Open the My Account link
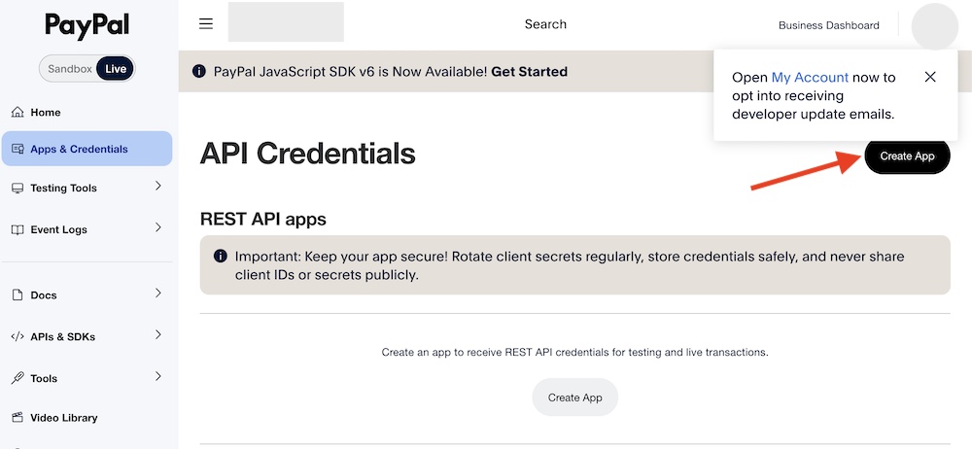 pyautogui.click(x=810, y=77)
